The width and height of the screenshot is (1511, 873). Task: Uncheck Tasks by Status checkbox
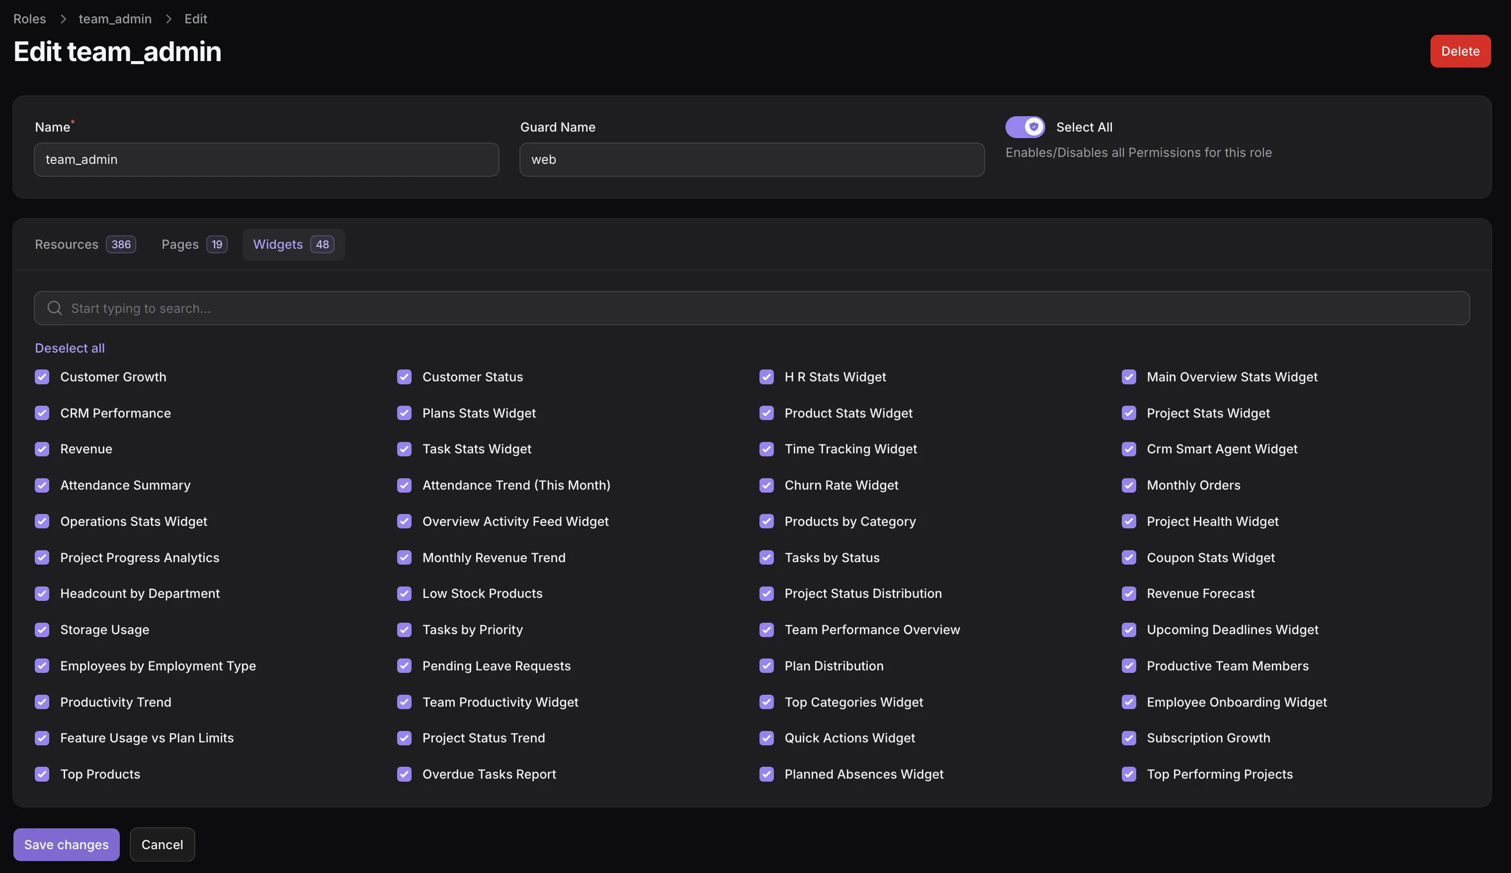[766, 557]
